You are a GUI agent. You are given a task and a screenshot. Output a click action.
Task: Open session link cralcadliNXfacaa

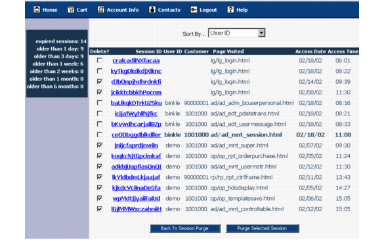136,60
